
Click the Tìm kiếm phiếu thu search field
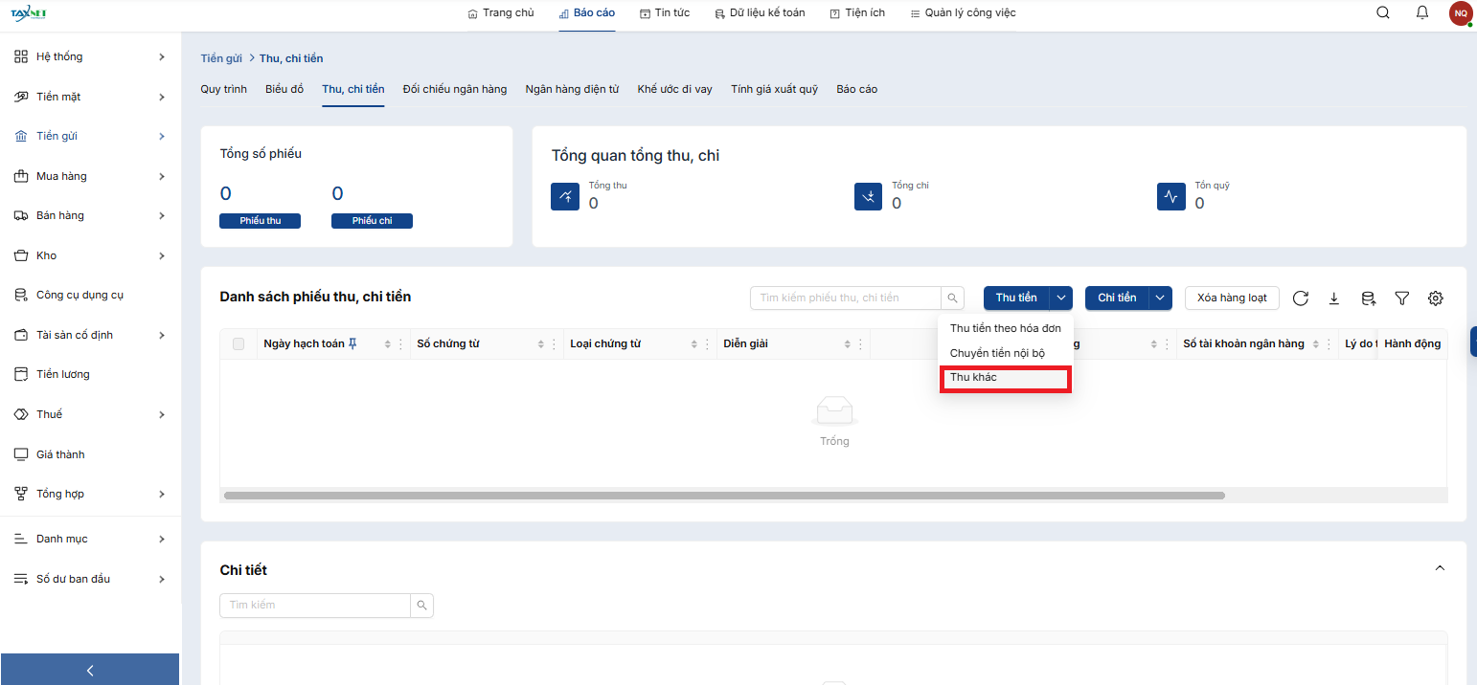[x=846, y=298]
